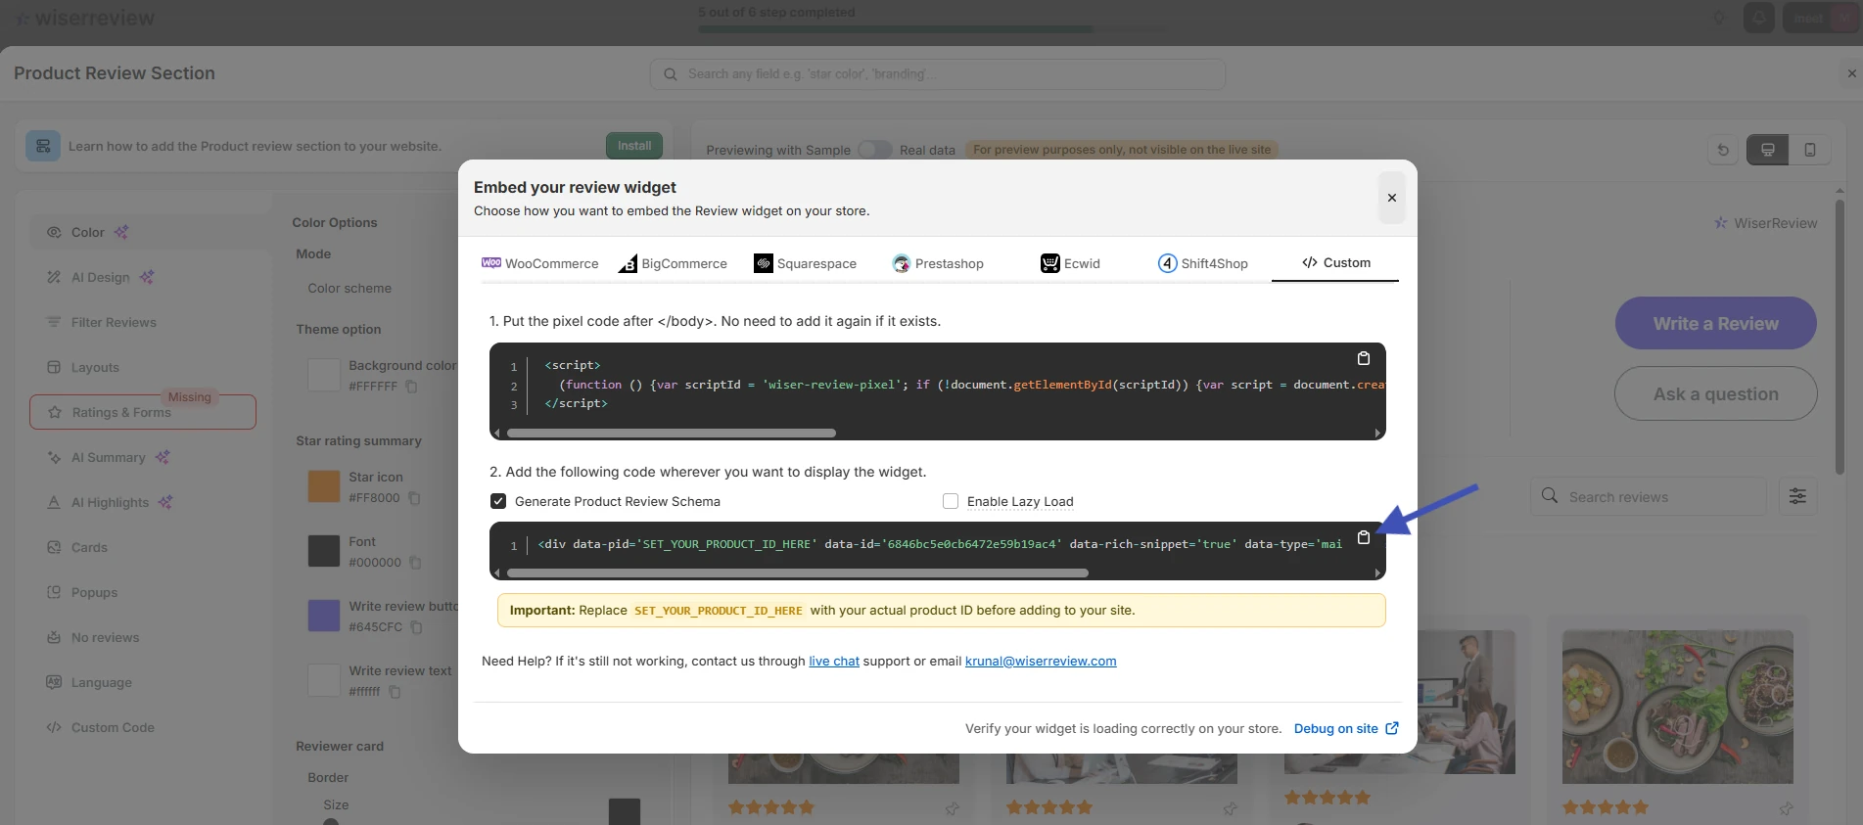Open Debug on site link
Image resolution: width=1863 pixels, height=825 pixels.
click(1346, 728)
